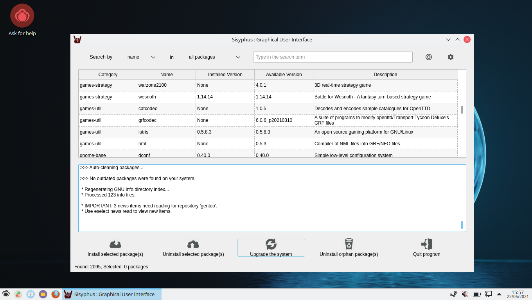532x300 pixels.
Task: Open the taskbar clock showing 15:57
Action: 518,294
